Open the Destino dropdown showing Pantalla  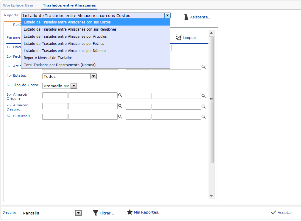coord(78,213)
